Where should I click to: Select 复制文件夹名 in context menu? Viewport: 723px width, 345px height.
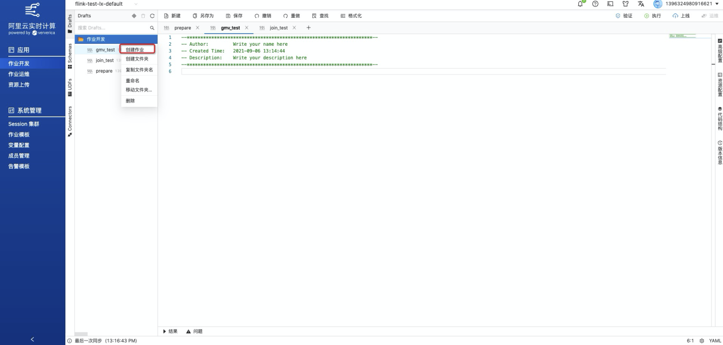tap(139, 70)
